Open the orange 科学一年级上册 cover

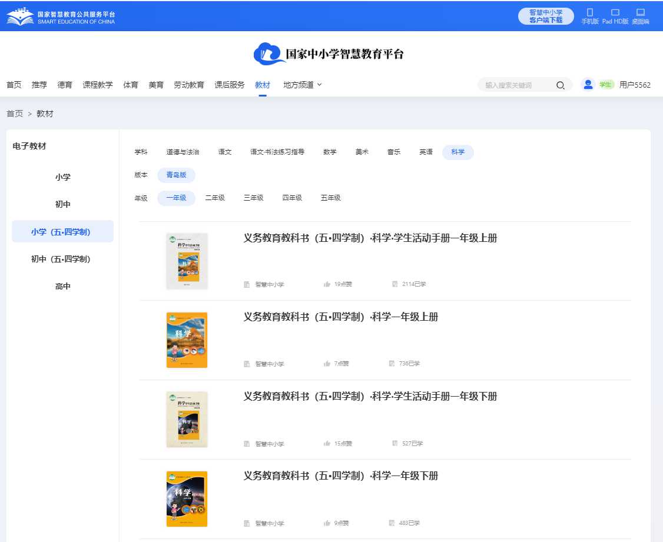[187, 340]
